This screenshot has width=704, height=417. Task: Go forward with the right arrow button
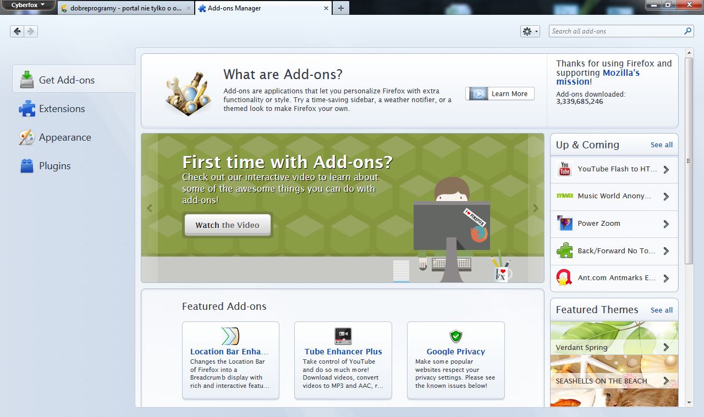pos(31,31)
